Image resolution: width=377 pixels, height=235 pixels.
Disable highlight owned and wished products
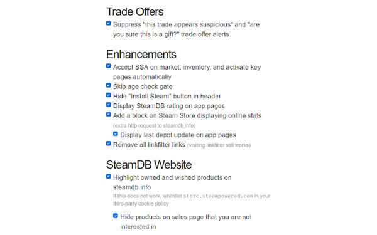109,177
